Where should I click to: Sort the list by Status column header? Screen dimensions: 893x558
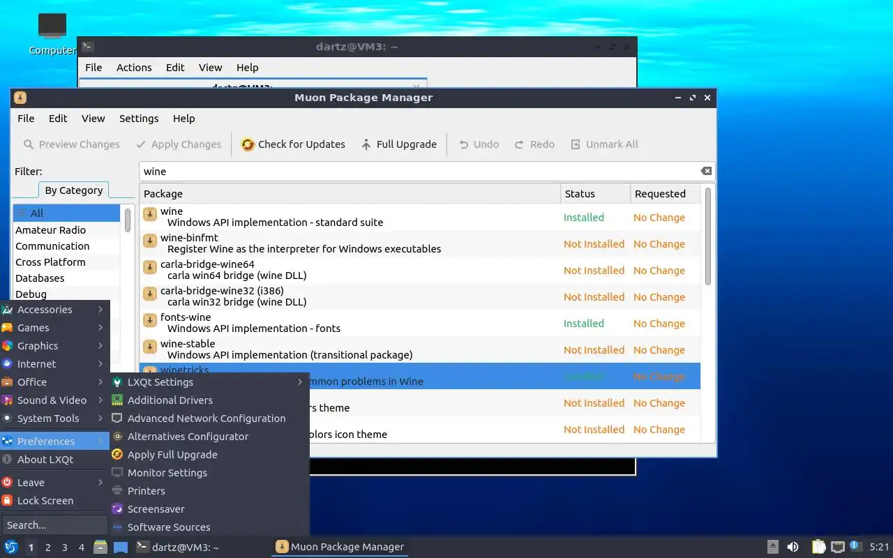595,194
